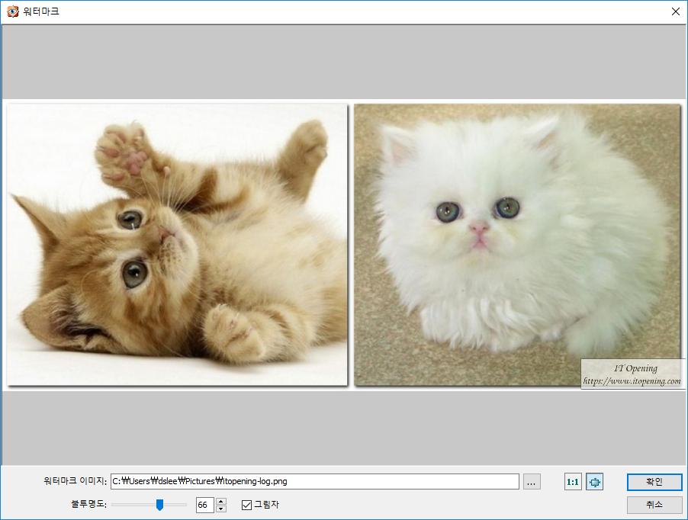The width and height of the screenshot is (688, 520).
Task: Click the gray area above the preview images
Action: pyautogui.click(x=343, y=61)
